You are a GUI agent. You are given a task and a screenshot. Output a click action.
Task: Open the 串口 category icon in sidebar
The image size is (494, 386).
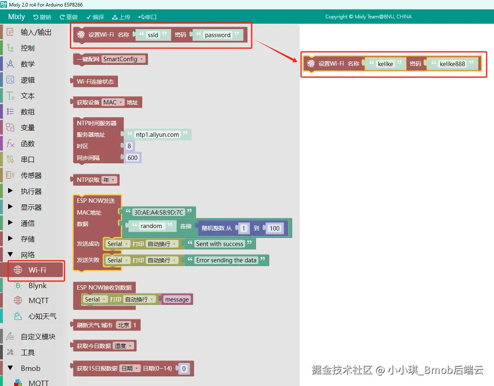tap(11, 160)
